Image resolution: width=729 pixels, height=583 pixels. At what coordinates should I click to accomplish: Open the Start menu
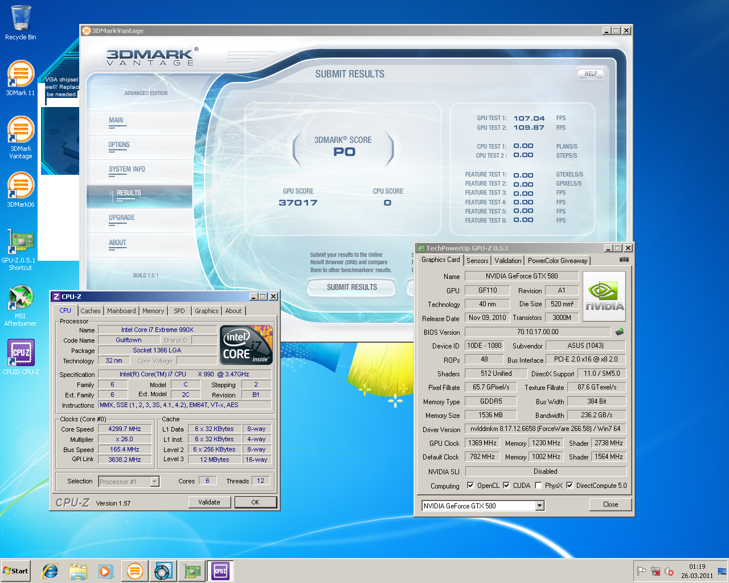point(16,571)
